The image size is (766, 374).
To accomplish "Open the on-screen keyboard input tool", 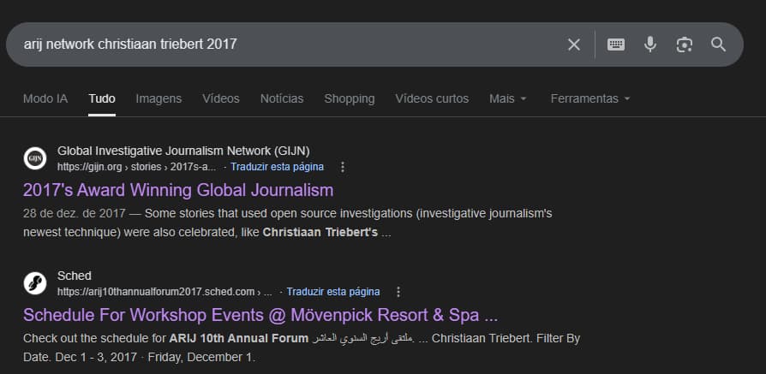I will pyautogui.click(x=616, y=45).
